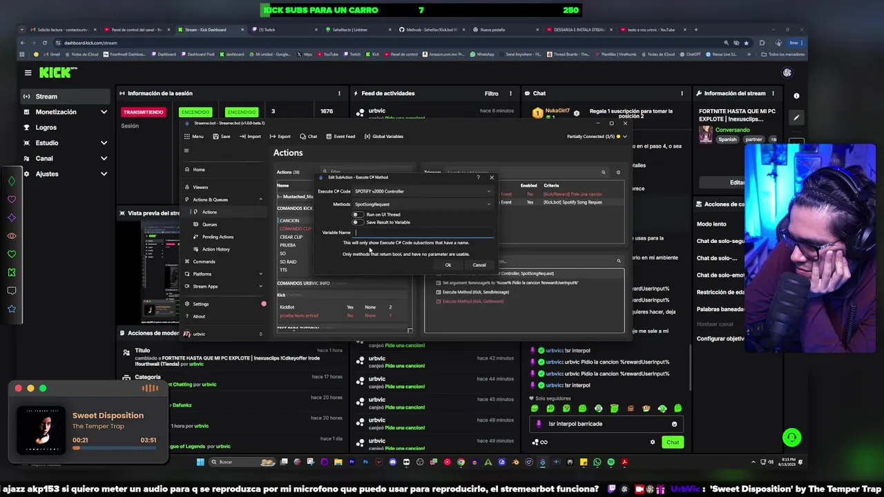Image resolution: width=884 pixels, height=497 pixels.
Task: Click Ok in Edit SubAction dialog
Action: 448,265
